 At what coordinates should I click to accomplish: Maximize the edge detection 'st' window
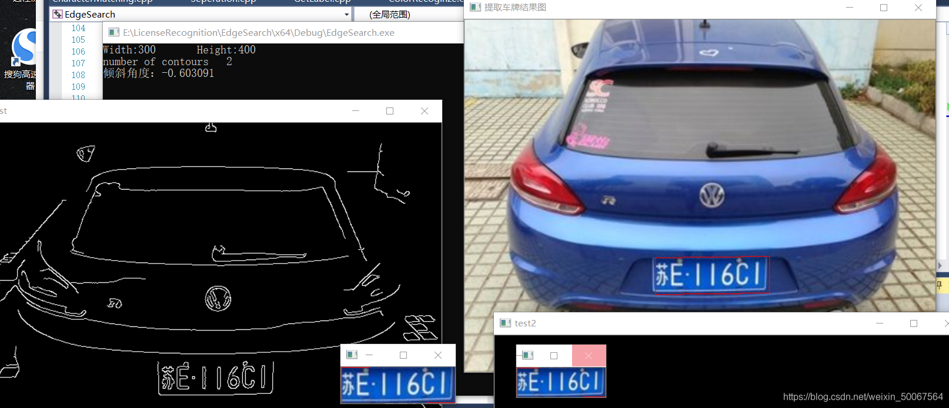click(x=390, y=111)
